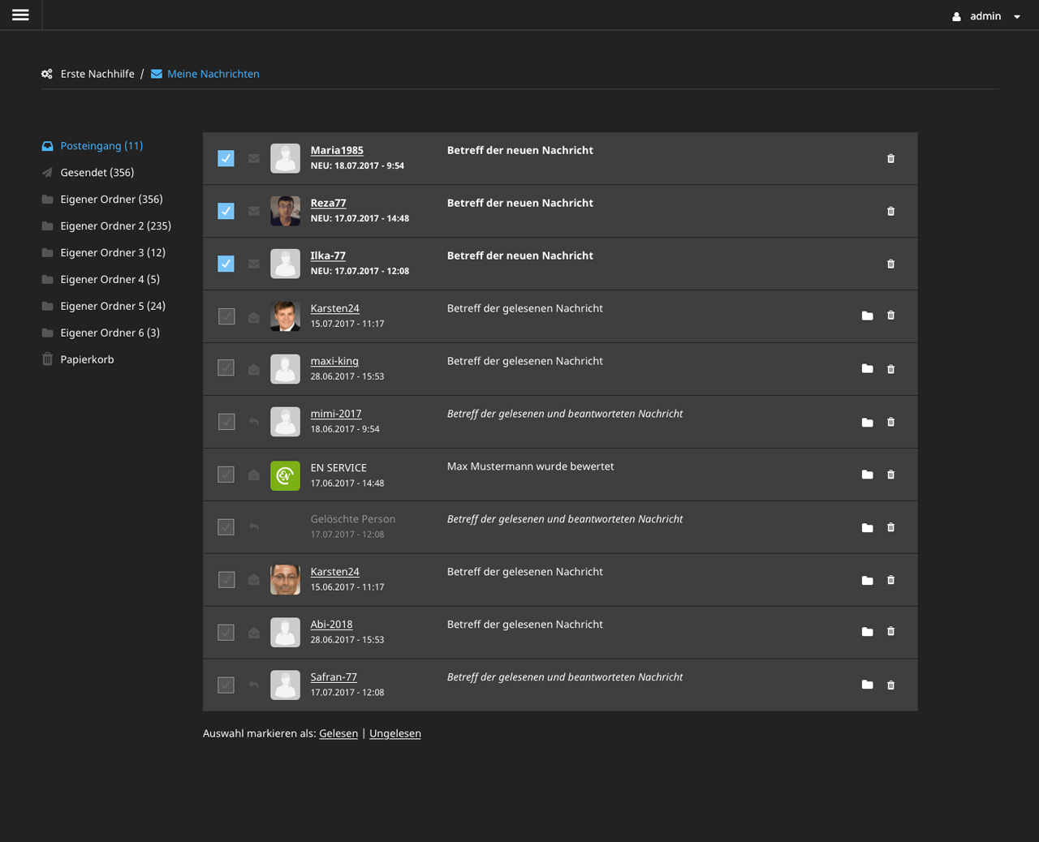The image size is (1039, 842).
Task: Delete Maria1985's message using the trash icon
Action: (x=890, y=158)
